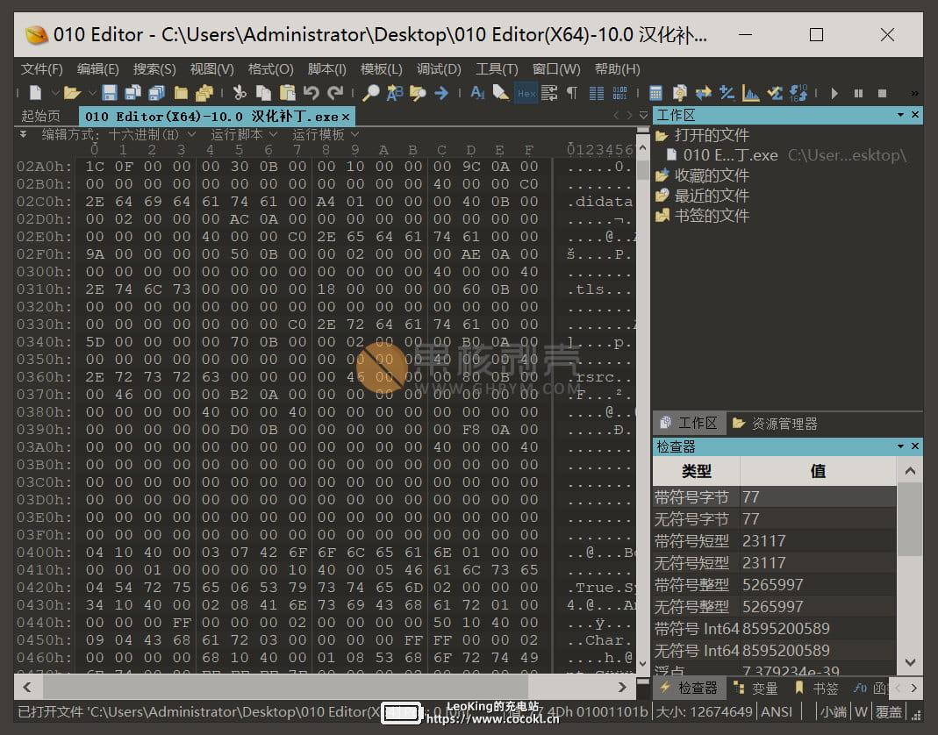Click the highlighter color icon
Viewport: 938px width, 735px height.
point(501,93)
